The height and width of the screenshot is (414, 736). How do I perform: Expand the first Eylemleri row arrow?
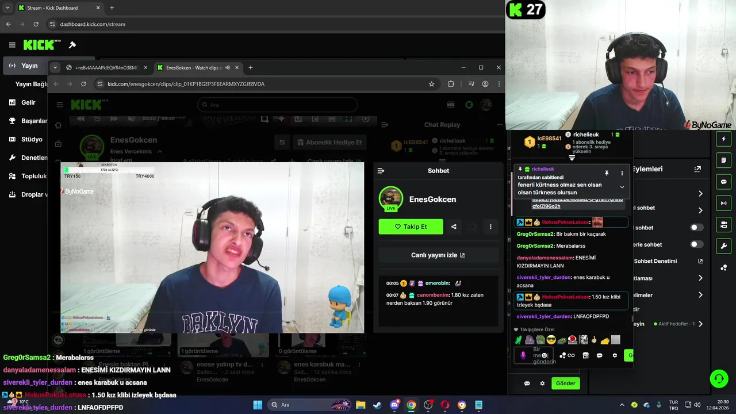pos(700,194)
